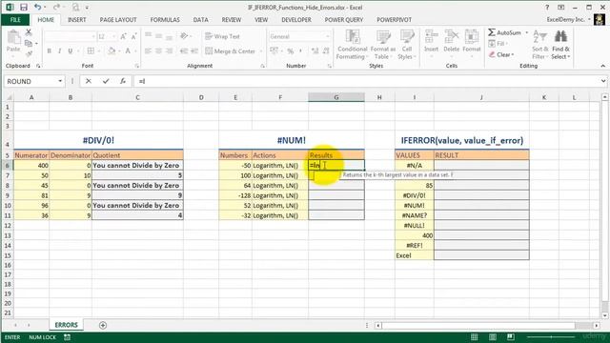Open the DEVELOPER tab

[x=296, y=20]
